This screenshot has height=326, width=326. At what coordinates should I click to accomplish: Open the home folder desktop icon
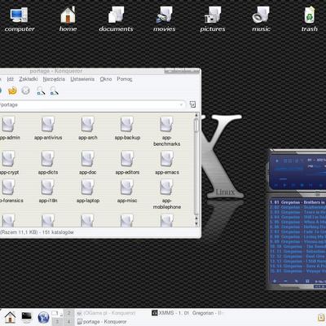pos(68,19)
